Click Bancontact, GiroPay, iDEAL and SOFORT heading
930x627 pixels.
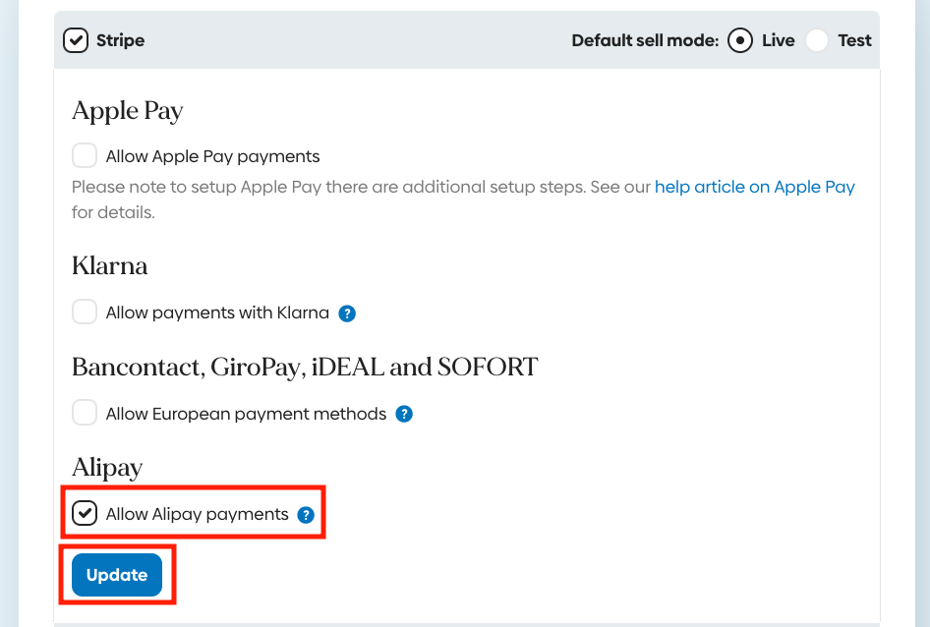point(305,367)
